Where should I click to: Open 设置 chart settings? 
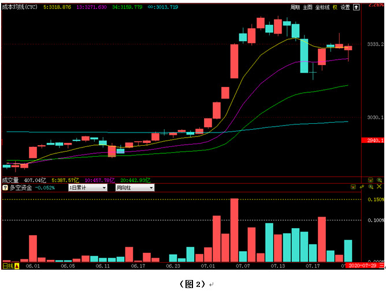tap(345, 7)
